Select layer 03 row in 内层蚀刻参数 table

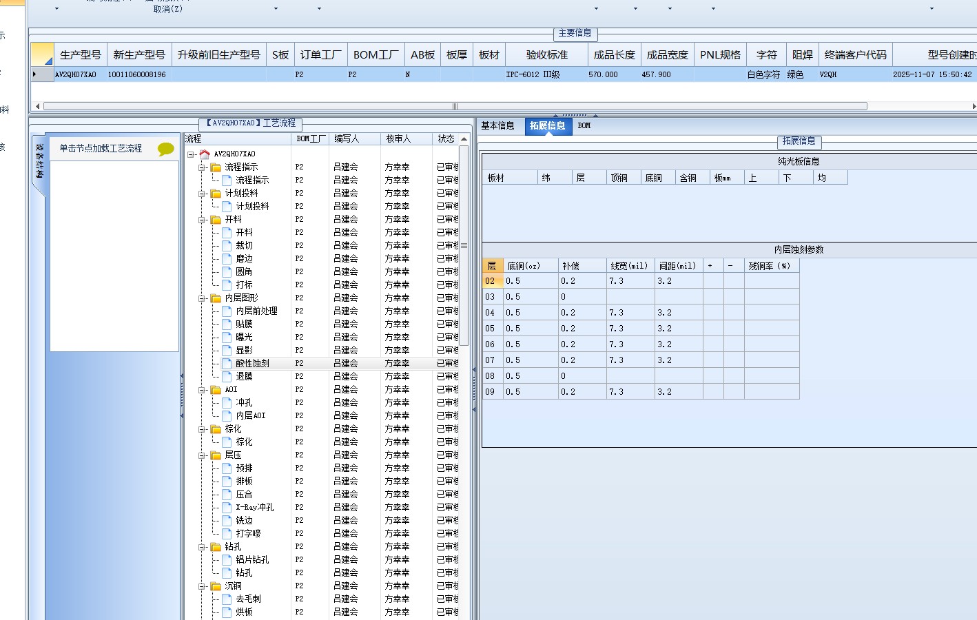click(641, 297)
